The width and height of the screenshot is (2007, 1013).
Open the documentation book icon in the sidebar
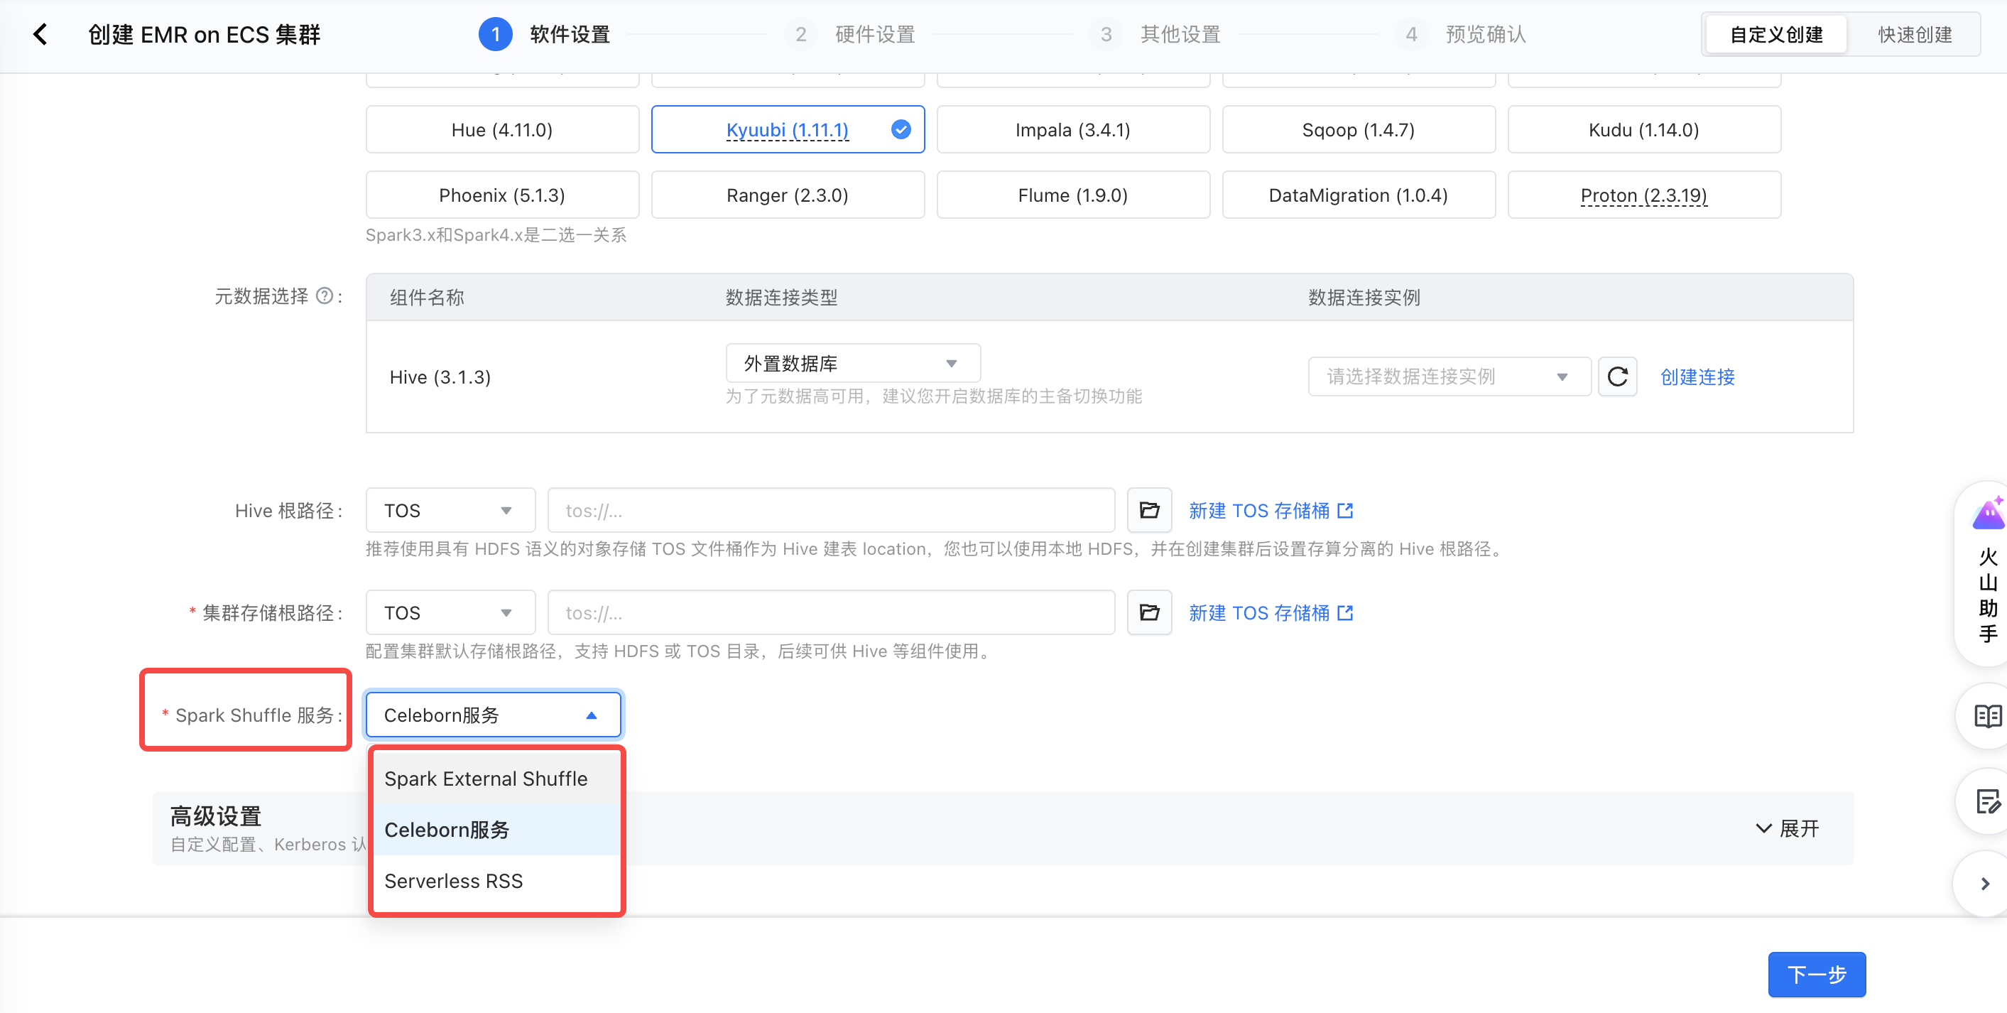(1986, 715)
